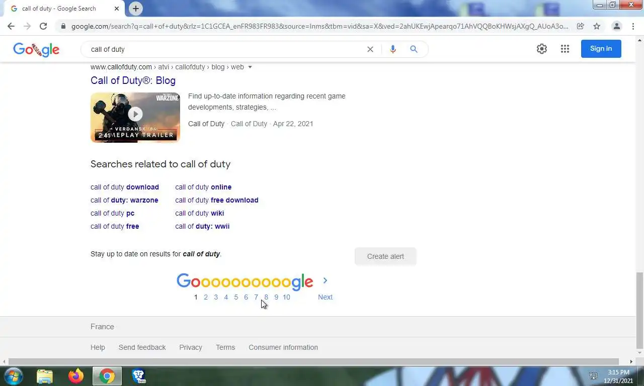Click the vertical page scrollbar thumb
Screen dimensions: 644x386
(x=639, y=311)
